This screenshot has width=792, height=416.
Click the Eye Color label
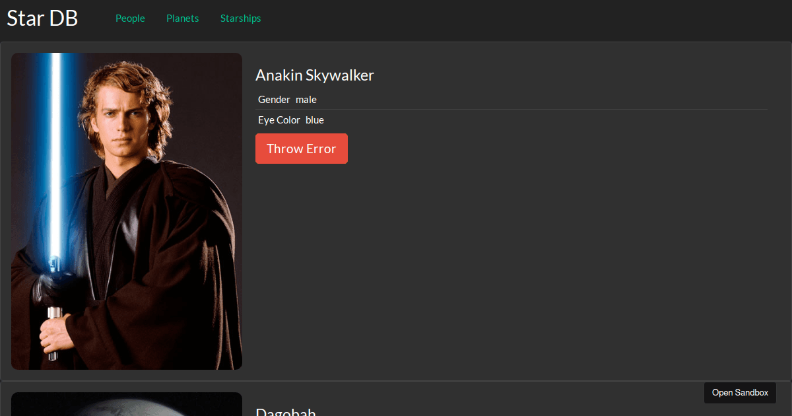[279, 120]
